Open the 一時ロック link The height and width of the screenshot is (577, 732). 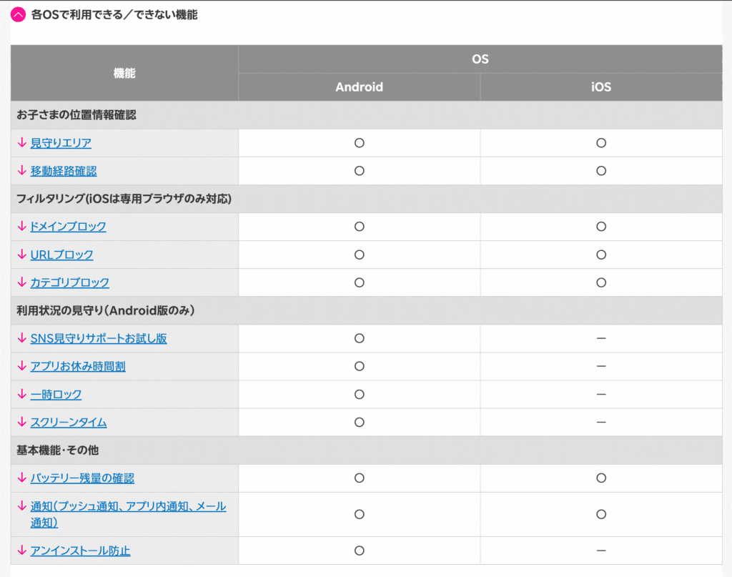tap(54, 394)
